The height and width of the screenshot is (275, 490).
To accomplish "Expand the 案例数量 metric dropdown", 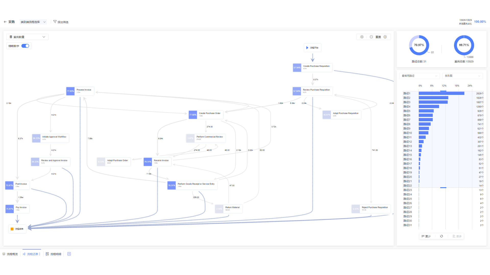I will pos(27,37).
